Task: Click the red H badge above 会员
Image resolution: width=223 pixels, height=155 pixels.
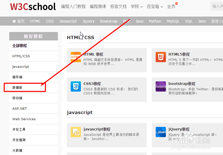Action: tap(176, 4)
